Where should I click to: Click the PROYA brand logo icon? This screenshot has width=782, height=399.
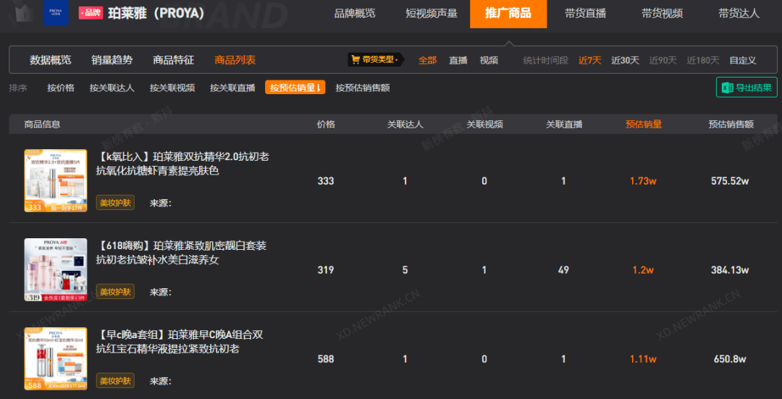56,14
